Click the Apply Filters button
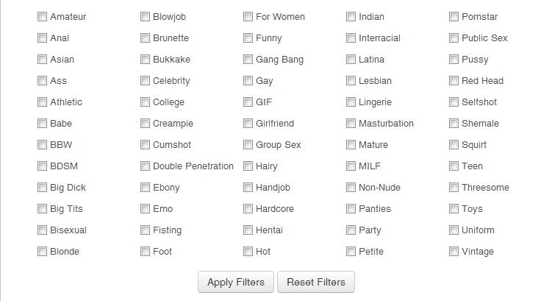Viewport: 552px width, 301px height. click(236, 282)
